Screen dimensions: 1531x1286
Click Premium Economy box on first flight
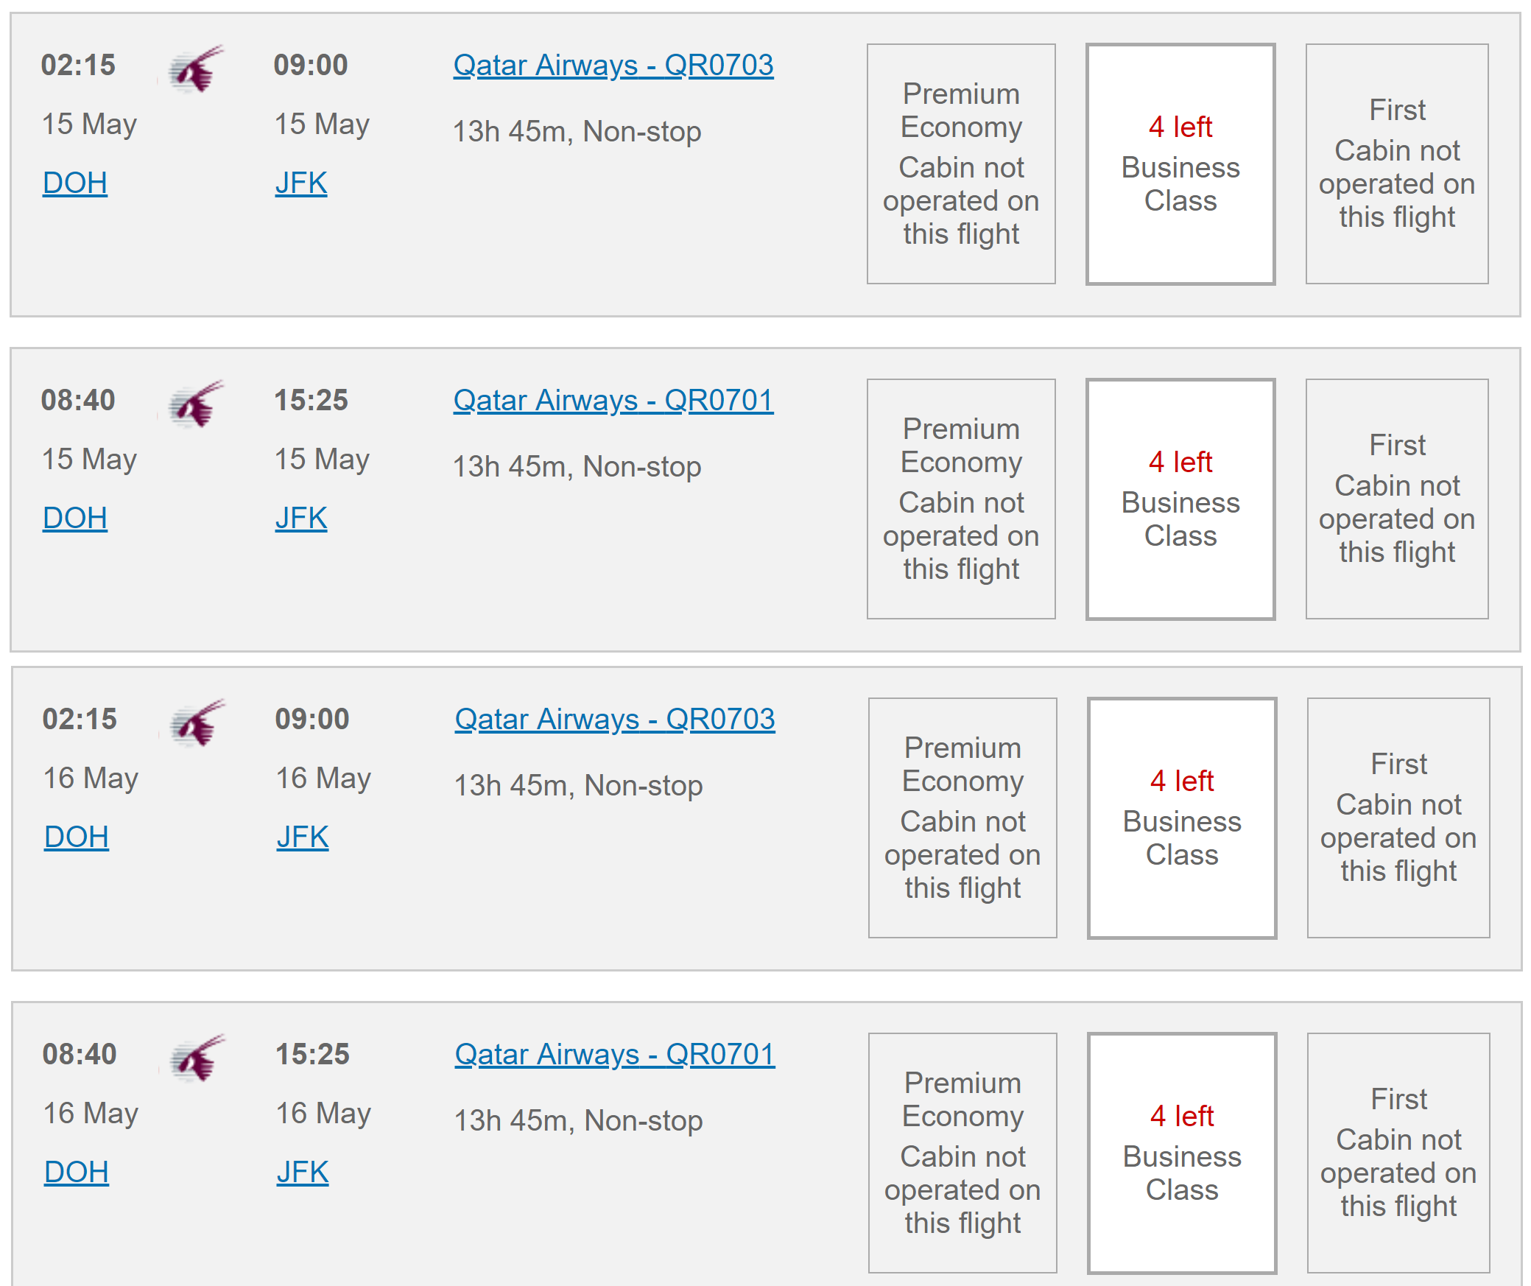click(x=961, y=164)
